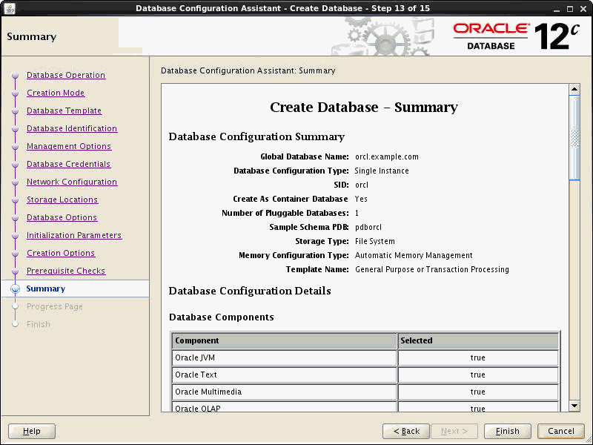
Task: Go back with the Back button
Action: 406,431
